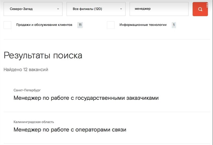Screen dimensions: 213x145
Task: Click the red search magnifier button
Action: pyautogui.click(x=200, y=9)
